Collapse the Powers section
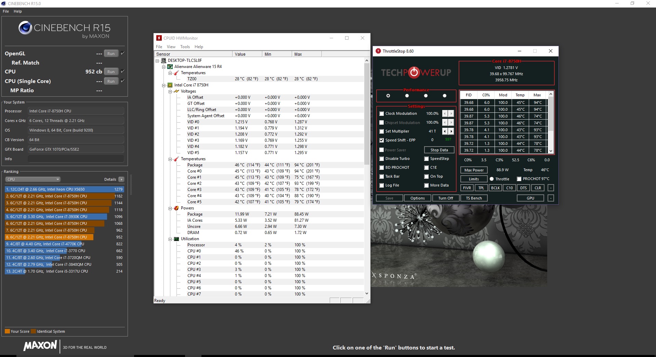Image resolution: width=656 pixels, height=357 pixels. 170,208
